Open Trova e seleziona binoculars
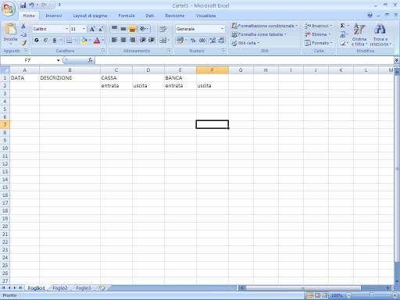The image size is (400, 300). point(380,34)
